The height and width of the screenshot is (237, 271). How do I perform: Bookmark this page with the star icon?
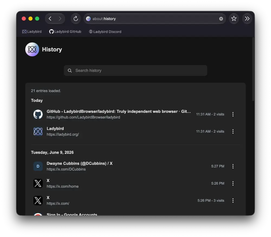[234, 18]
